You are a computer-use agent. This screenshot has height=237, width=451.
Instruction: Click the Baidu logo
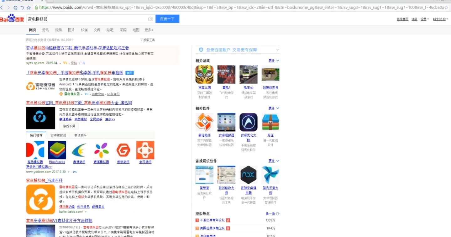coord(12,18)
